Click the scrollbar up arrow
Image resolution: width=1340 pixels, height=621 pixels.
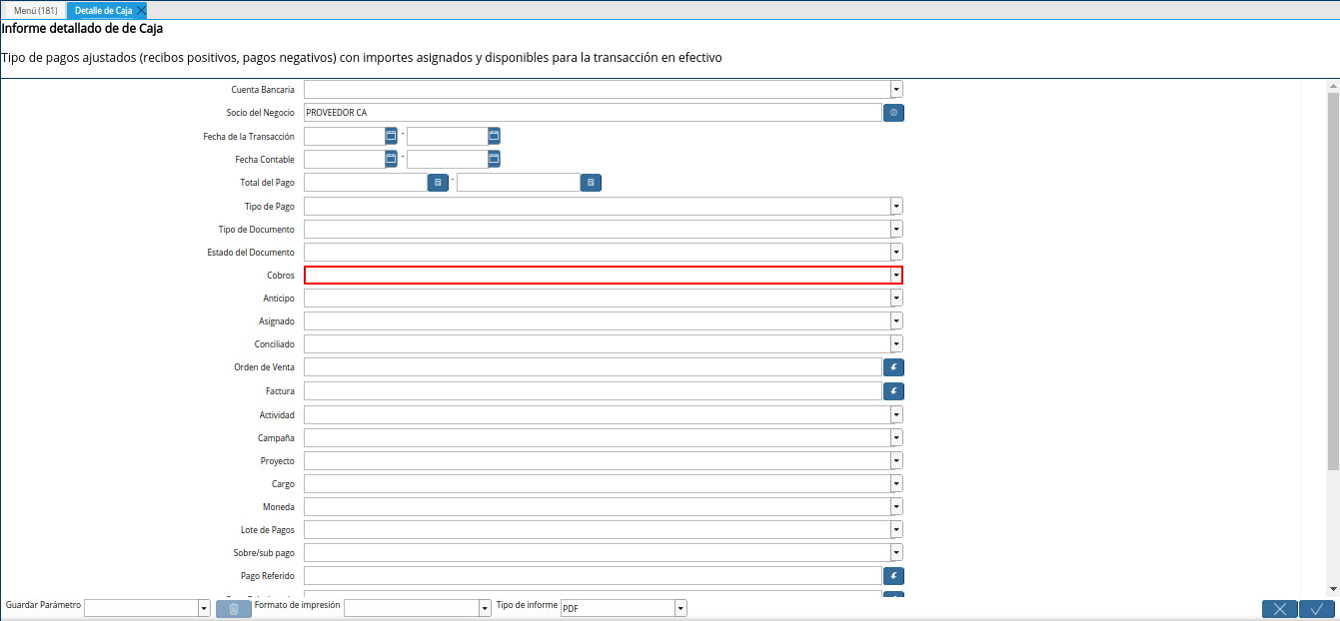1333,86
